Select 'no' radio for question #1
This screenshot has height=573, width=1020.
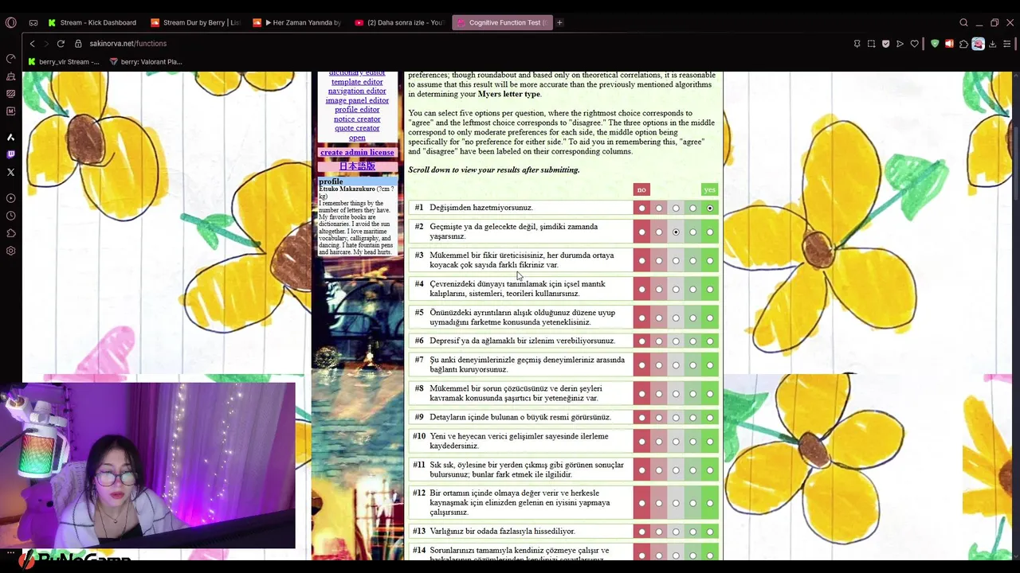tap(641, 209)
